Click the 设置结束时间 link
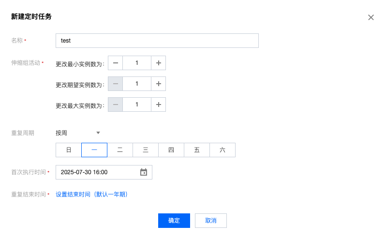The image size is (386, 240). click(92, 195)
